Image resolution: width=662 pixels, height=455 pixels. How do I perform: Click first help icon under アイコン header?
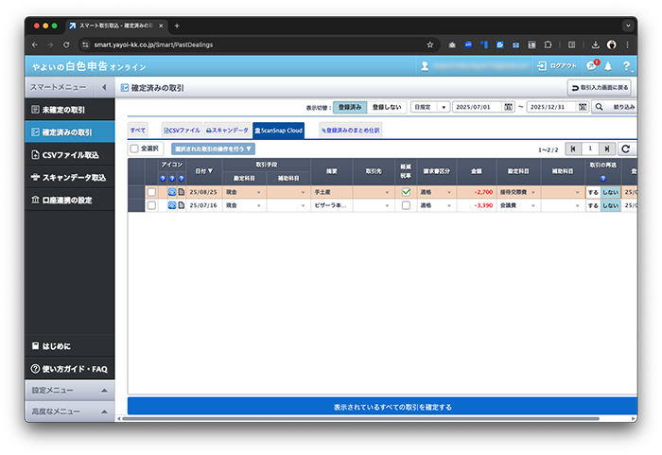point(163,178)
